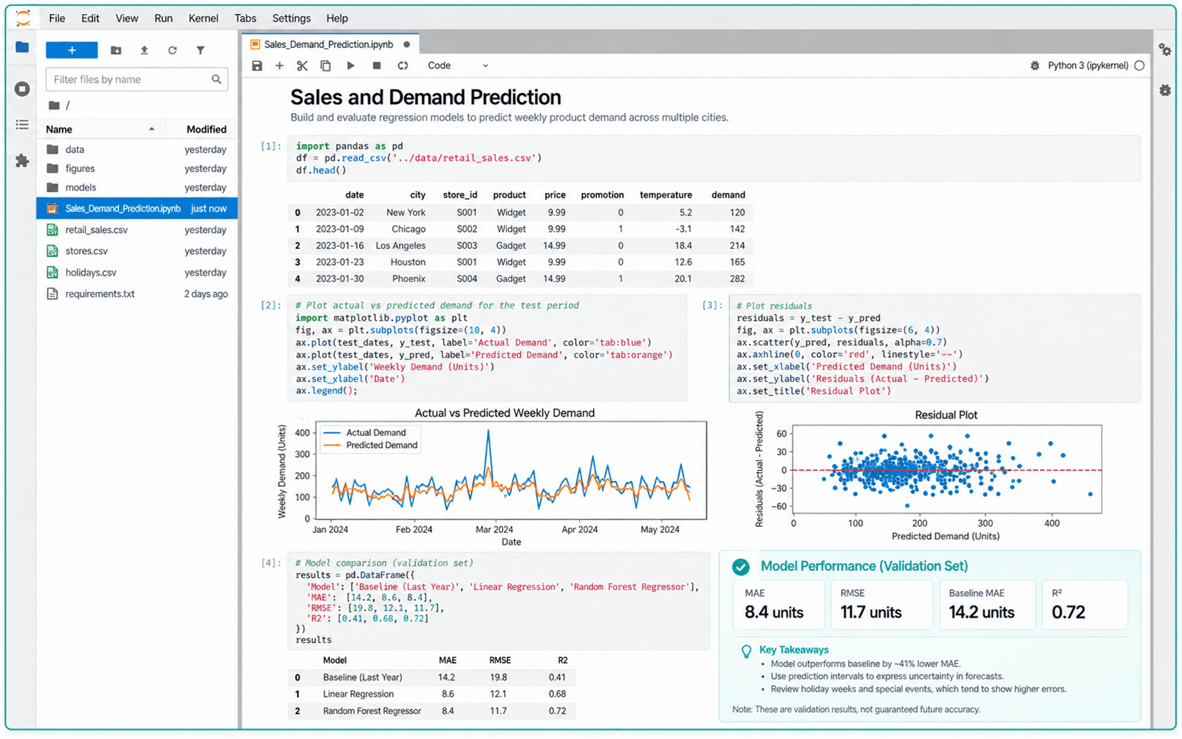Sort files by Name column header

click(100, 129)
